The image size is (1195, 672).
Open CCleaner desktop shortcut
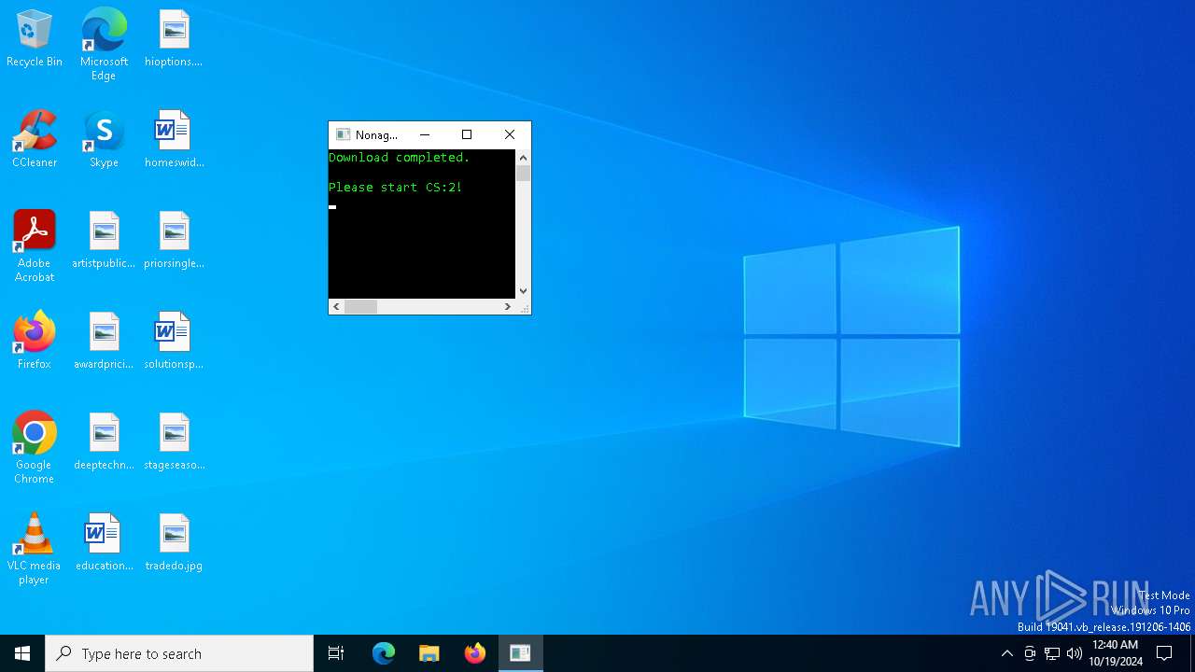coord(35,140)
